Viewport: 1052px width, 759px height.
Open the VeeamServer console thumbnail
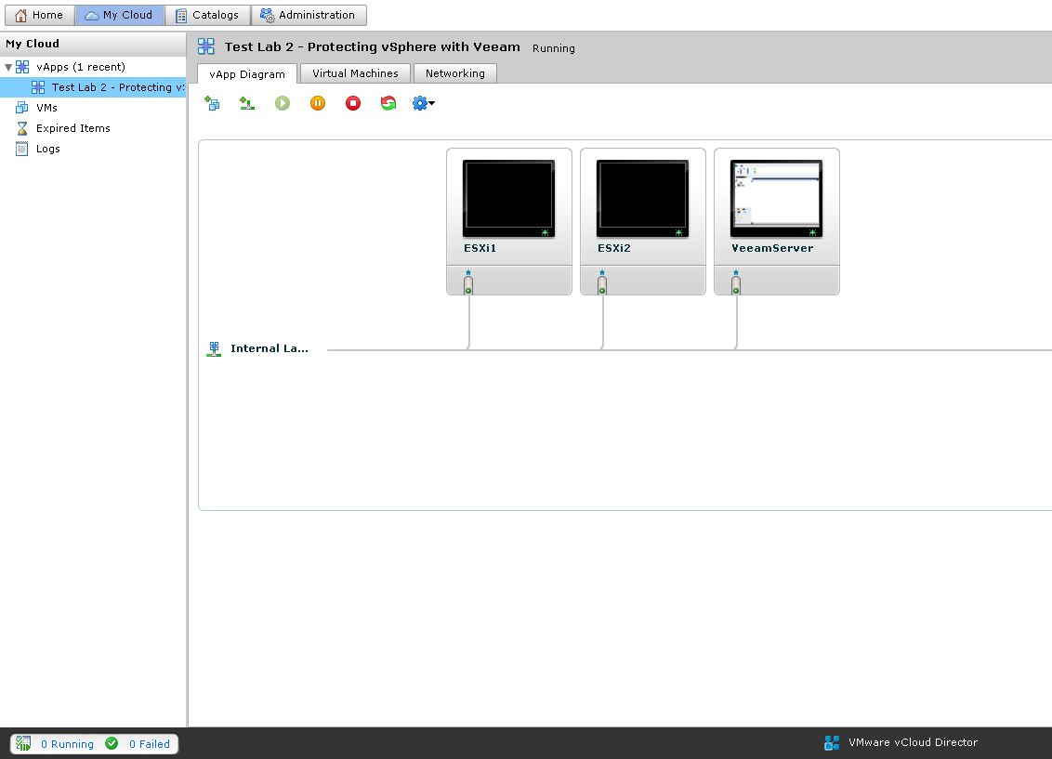point(776,199)
